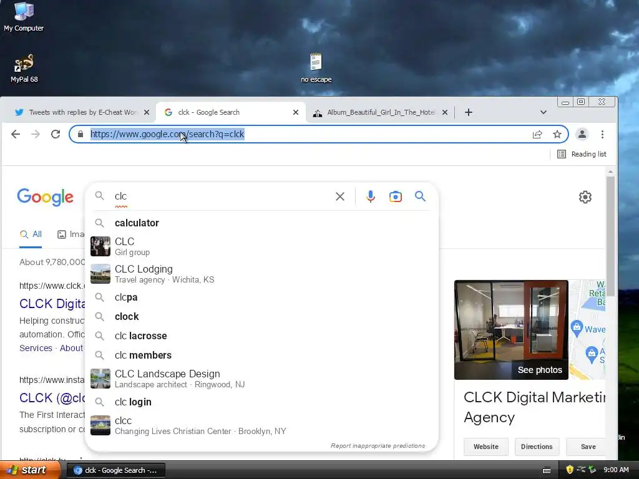The height and width of the screenshot is (479, 639).
Task: Choose the CLC Lodging suggestion
Action: 261,274
